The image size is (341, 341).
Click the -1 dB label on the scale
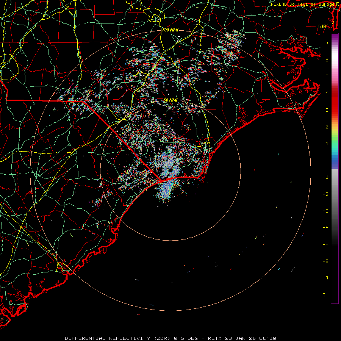tap(325, 177)
